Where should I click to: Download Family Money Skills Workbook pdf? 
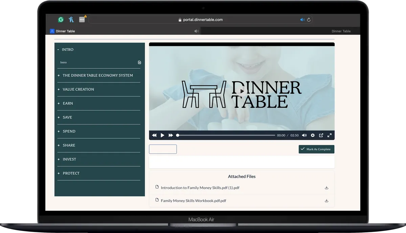(x=326, y=201)
